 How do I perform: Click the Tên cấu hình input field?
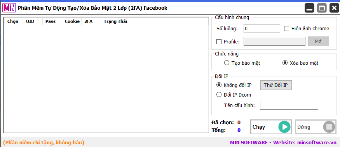coord(289,105)
